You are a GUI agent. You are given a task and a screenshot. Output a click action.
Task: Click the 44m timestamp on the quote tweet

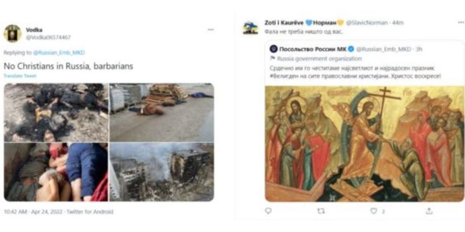click(x=397, y=23)
